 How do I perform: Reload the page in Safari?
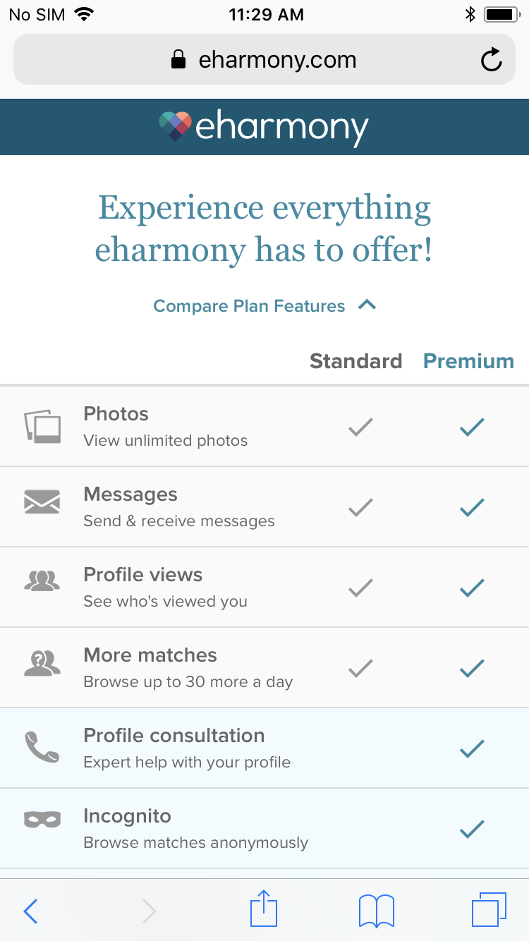click(x=492, y=60)
